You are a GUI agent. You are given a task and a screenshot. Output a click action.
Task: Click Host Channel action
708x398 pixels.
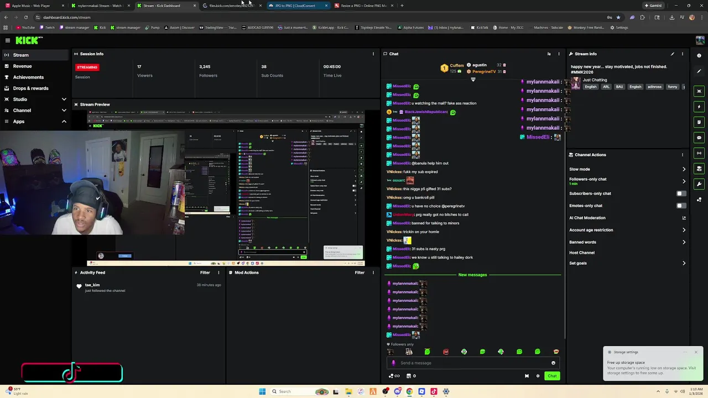click(x=582, y=253)
